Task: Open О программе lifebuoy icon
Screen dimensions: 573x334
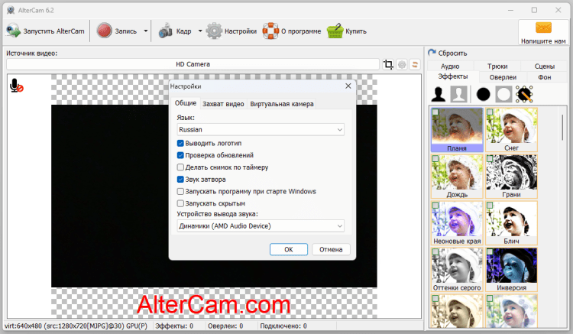Action: [x=270, y=31]
